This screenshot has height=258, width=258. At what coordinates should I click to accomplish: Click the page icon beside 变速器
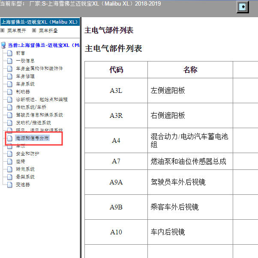coord(10,185)
